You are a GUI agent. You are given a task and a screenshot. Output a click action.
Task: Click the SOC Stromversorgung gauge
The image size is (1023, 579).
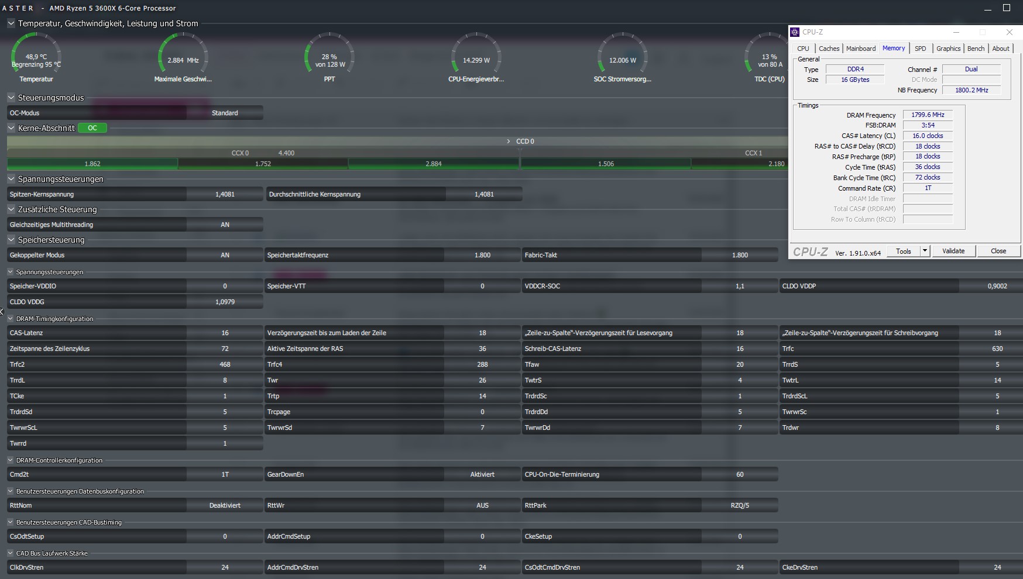(x=623, y=57)
